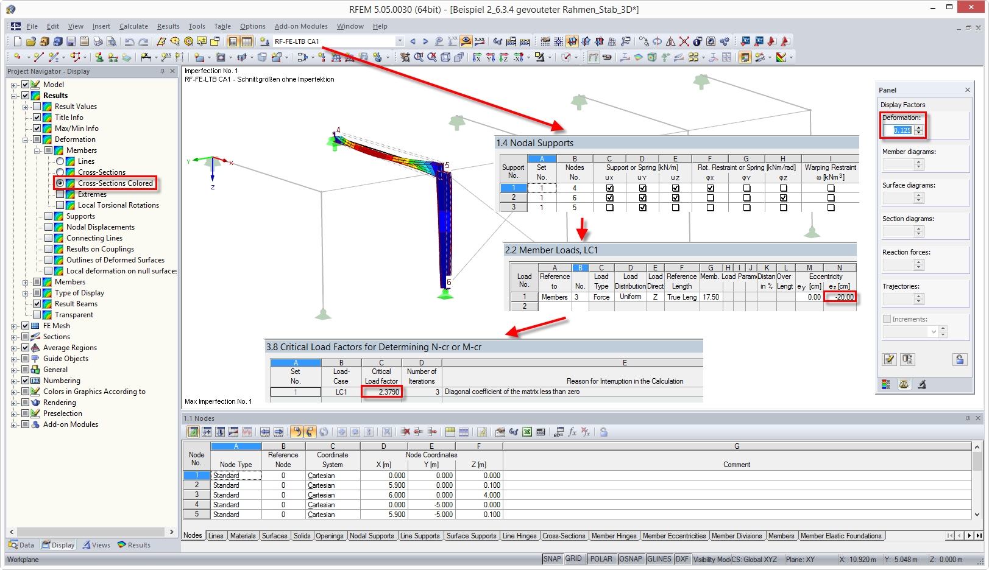The width and height of the screenshot is (989, 570).
Task: Increase the Deformation factor with the up stepper
Action: (x=919, y=127)
